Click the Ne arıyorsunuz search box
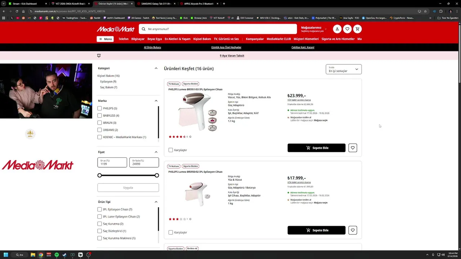Image resolution: width=461 pixels, height=259 pixels. pos(218,29)
